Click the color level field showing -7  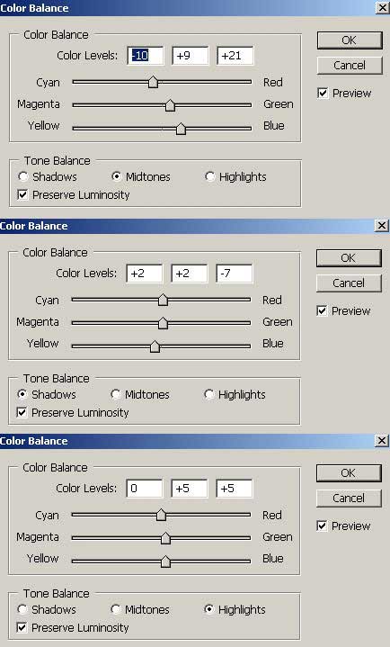click(235, 274)
